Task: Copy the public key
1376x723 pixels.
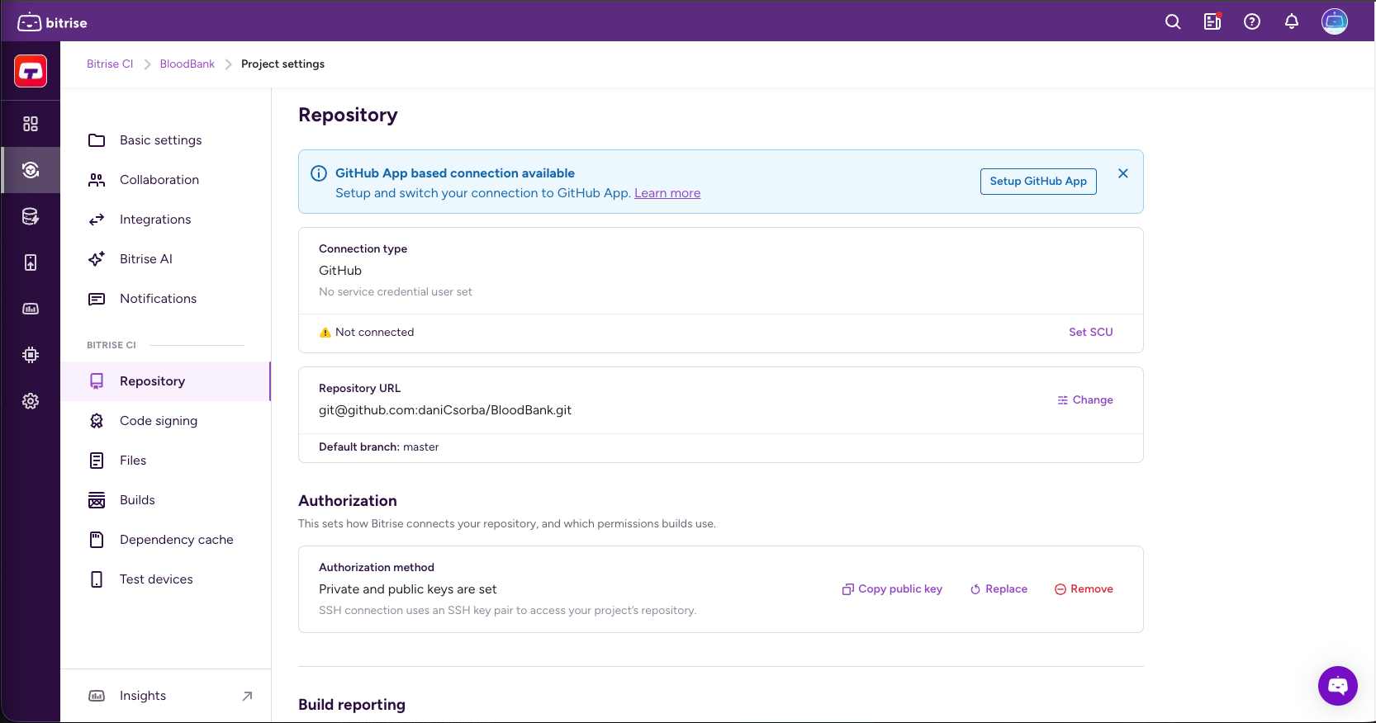Action: pos(892,589)
